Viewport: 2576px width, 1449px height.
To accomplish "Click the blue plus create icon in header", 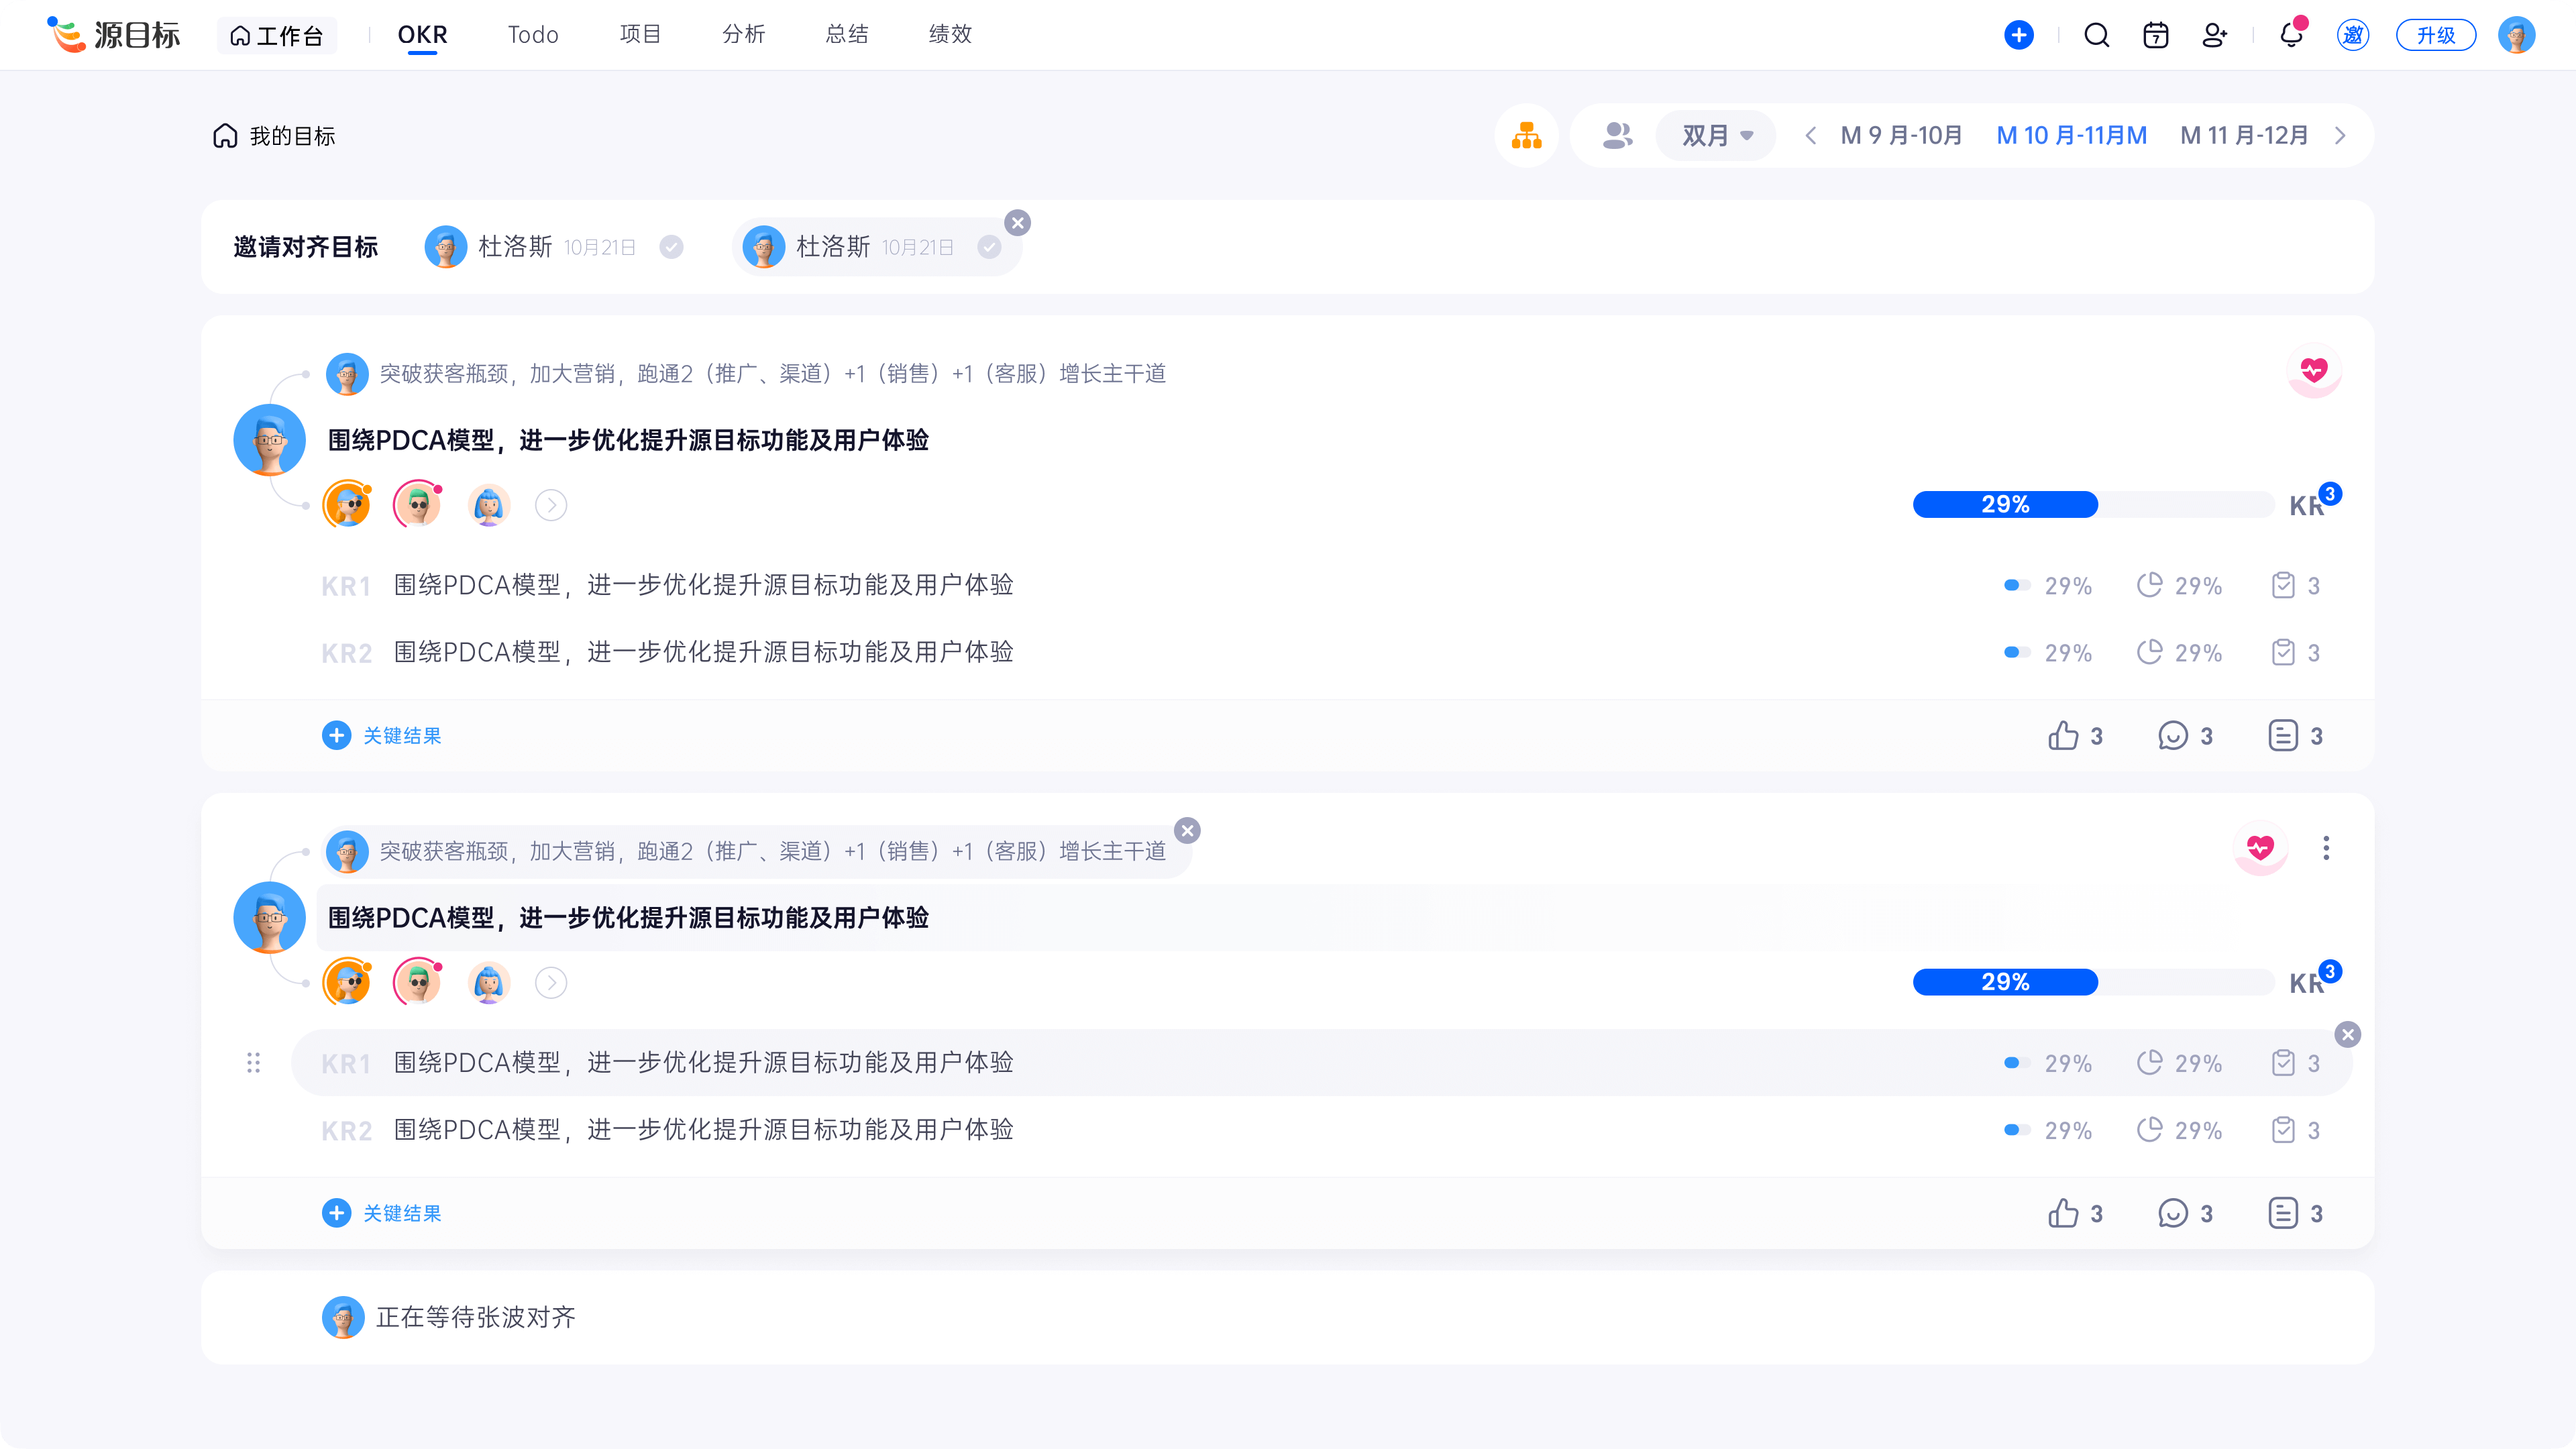I will click(2018, 36).
